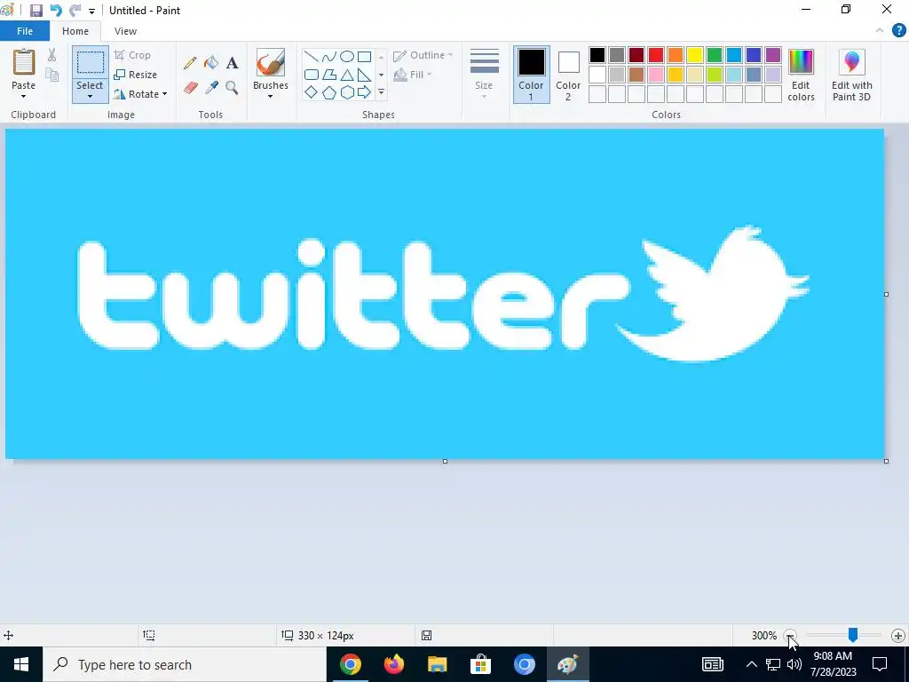This screenshot has height=682, width=909.
Task: Open Paint Help question mark icon
Action: pyautogui.click(x=898, y=31)
